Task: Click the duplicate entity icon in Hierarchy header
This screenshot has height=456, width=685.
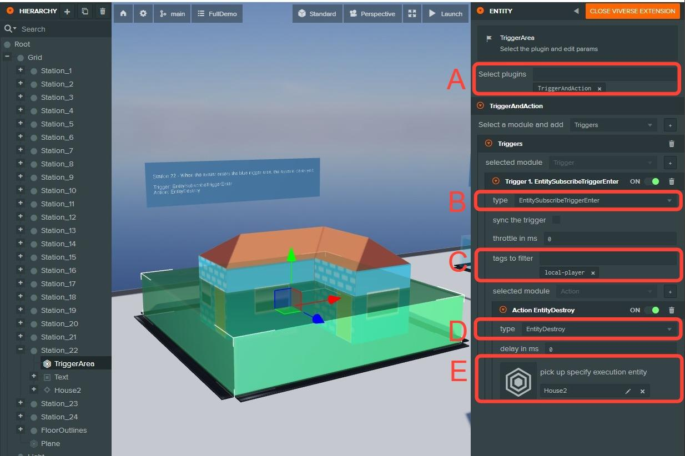Action: pyautogui.click(x=85, y=11)
